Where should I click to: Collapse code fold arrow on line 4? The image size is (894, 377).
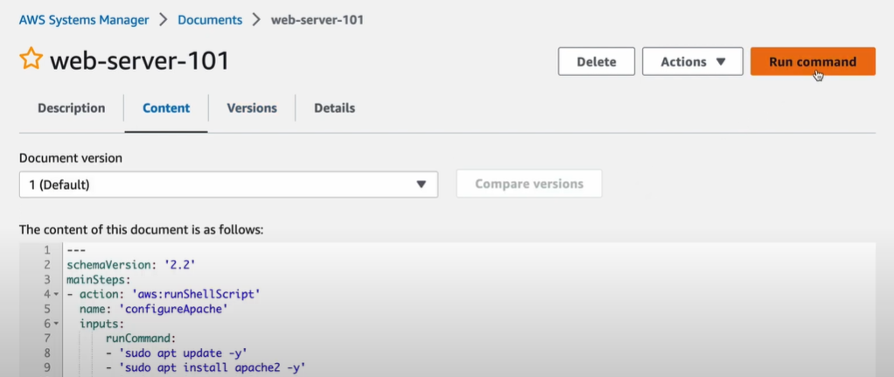pyautogui.click(x=56, y=294)
